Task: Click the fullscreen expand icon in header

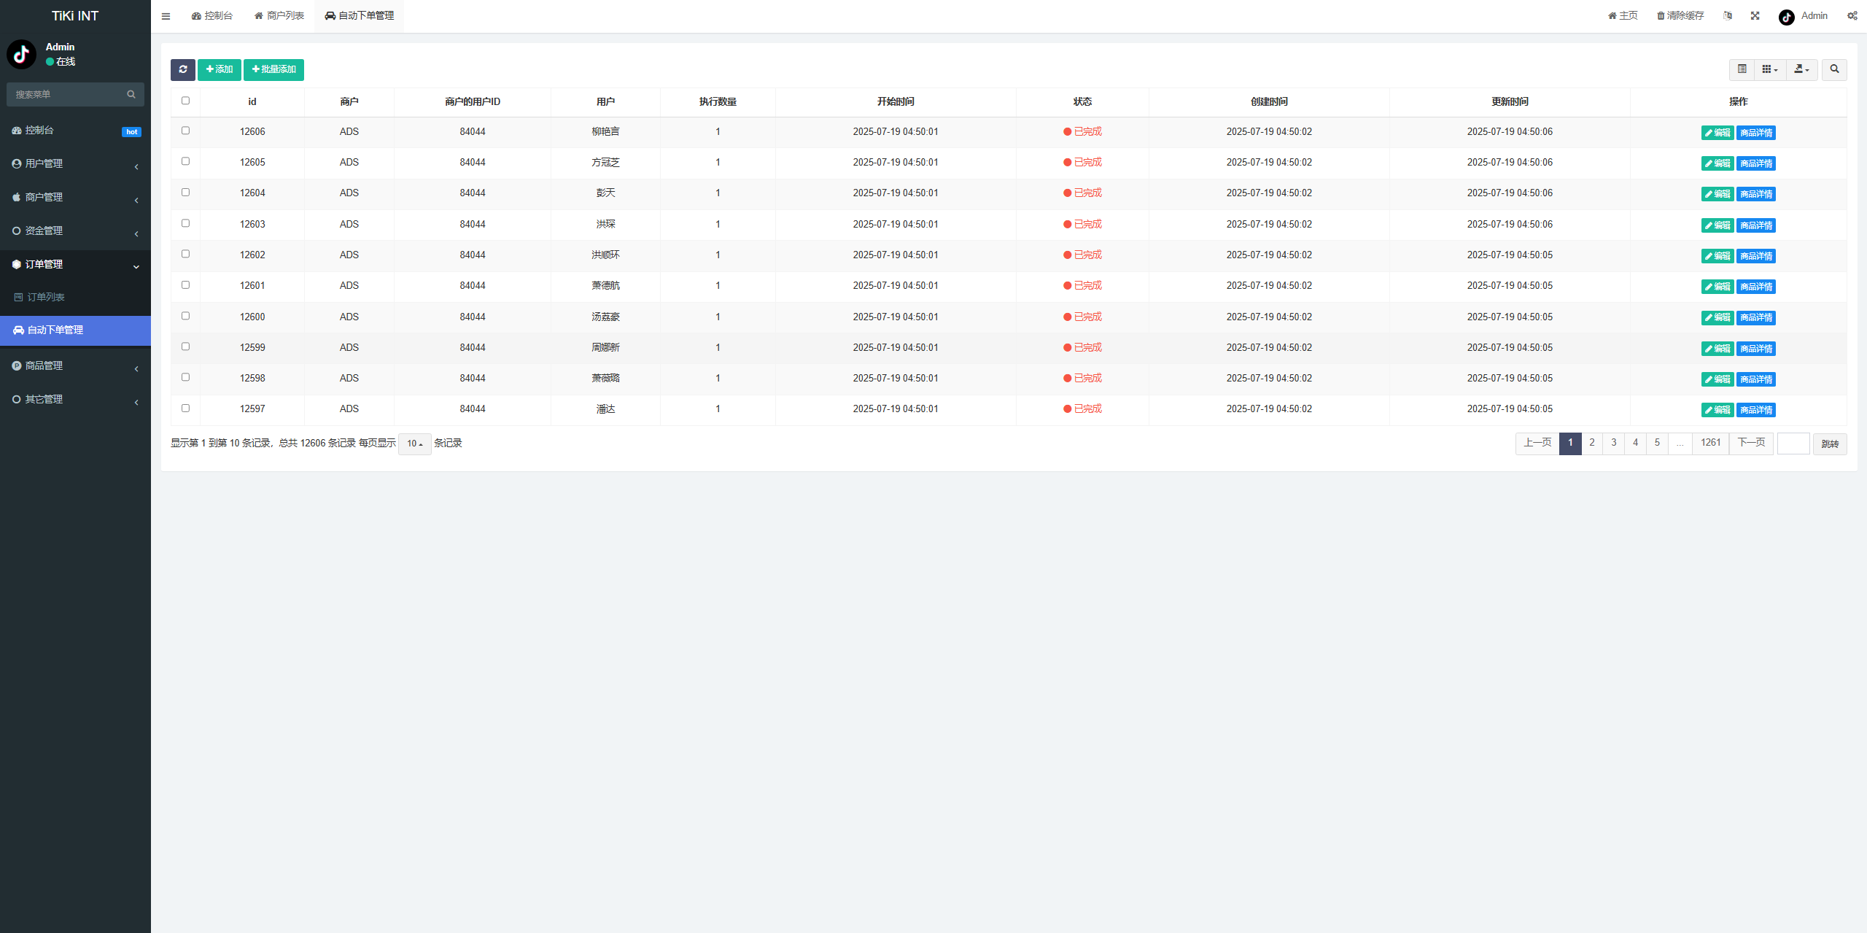Action: (1755, 16)
